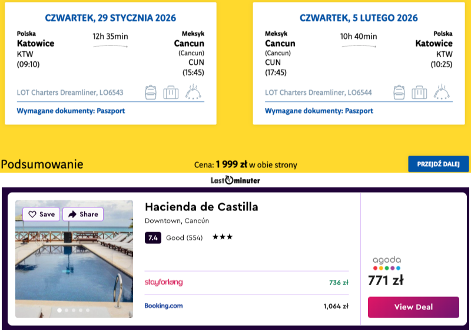Viewport: 471px width, 330px height.
Task: Share the Hacienda de Castilla listing
Action: [x=83, y=214]
